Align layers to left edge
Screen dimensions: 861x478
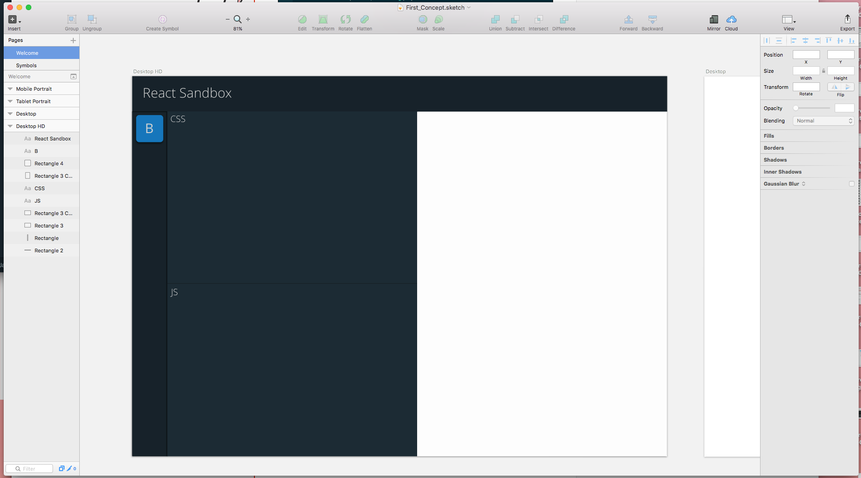click(793, 41)
